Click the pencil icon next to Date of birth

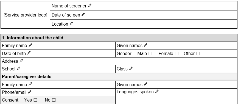pos(29,53)
